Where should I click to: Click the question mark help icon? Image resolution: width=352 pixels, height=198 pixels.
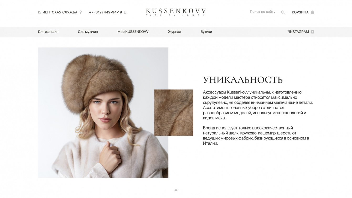pyautogui.click(x=81, y=12)
